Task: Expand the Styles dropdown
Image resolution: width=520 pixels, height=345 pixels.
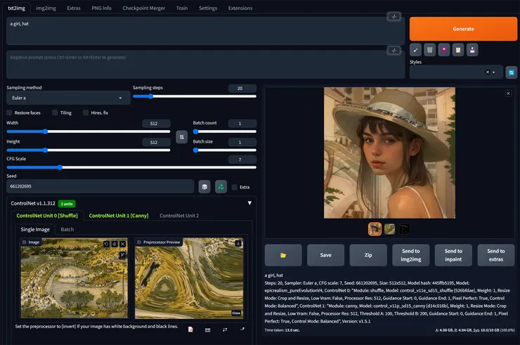Action: point(494,72)
